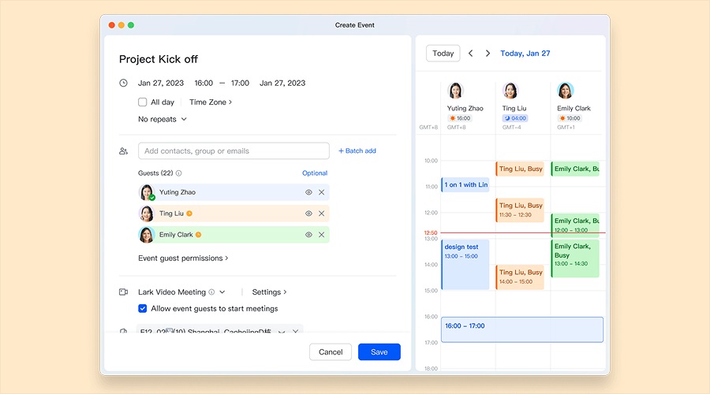Remove Emily Clark from the guest list

point(322,235)
